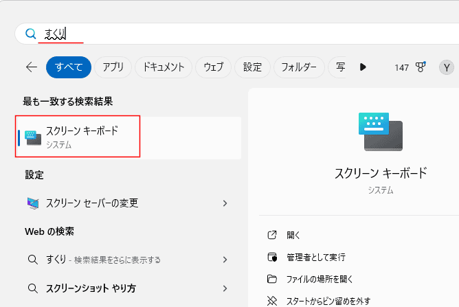Expand the すくり web result chevron

click(x=225, y=260)
